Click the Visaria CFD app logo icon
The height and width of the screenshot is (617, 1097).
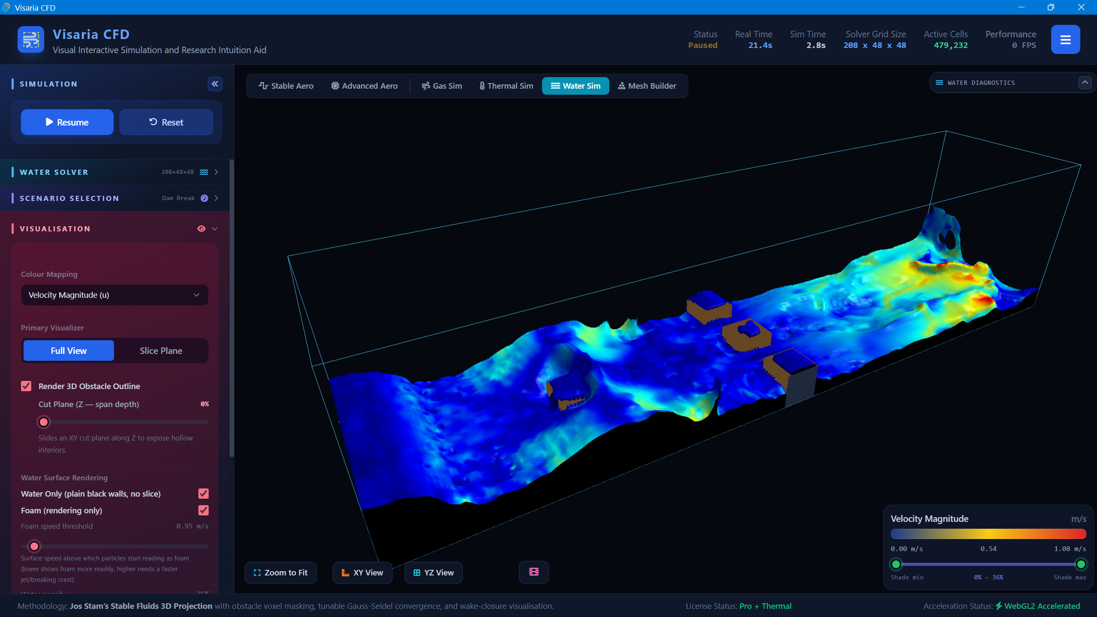pos(31,39)
